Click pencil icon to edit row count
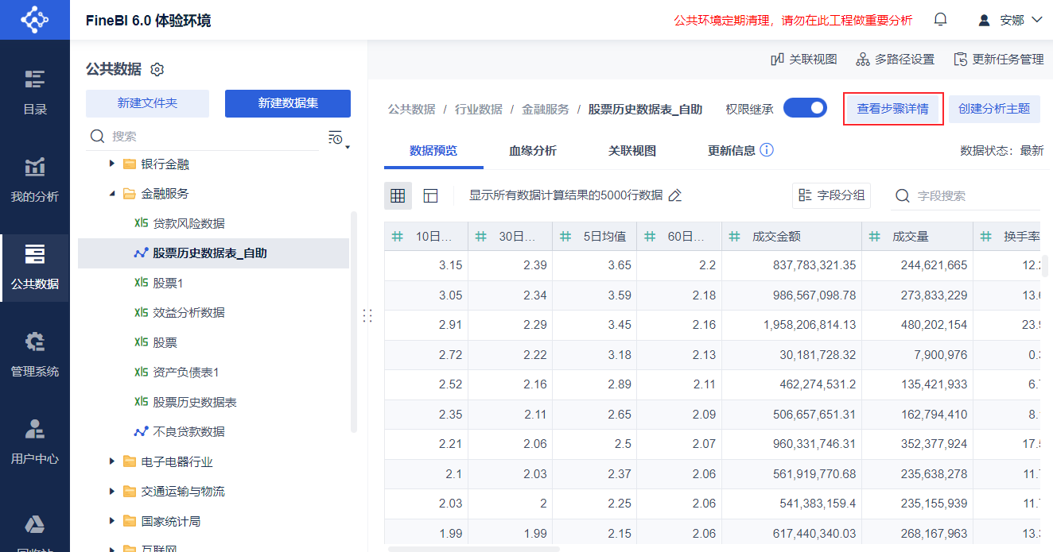The height and width of the screenshot is (552, 1053). [x=675, y=195]
